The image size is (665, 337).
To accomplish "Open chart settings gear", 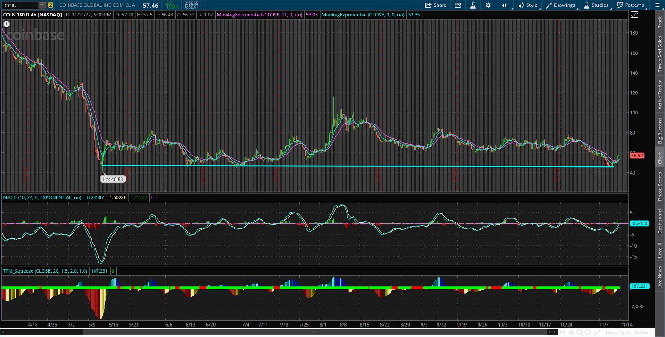I will click(x=488, y=5).
